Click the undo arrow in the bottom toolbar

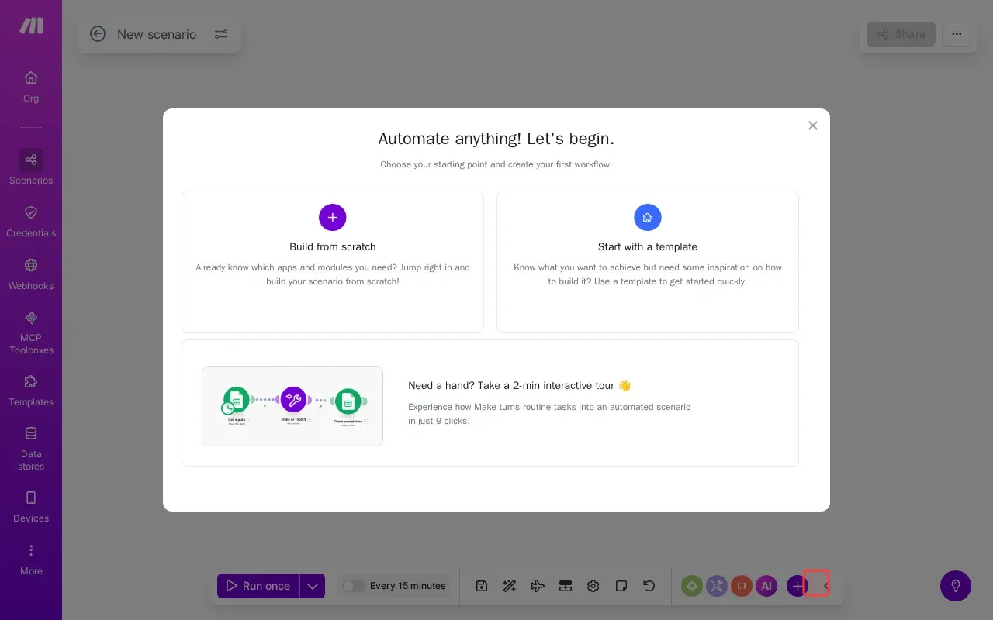[x=649, y=586]
